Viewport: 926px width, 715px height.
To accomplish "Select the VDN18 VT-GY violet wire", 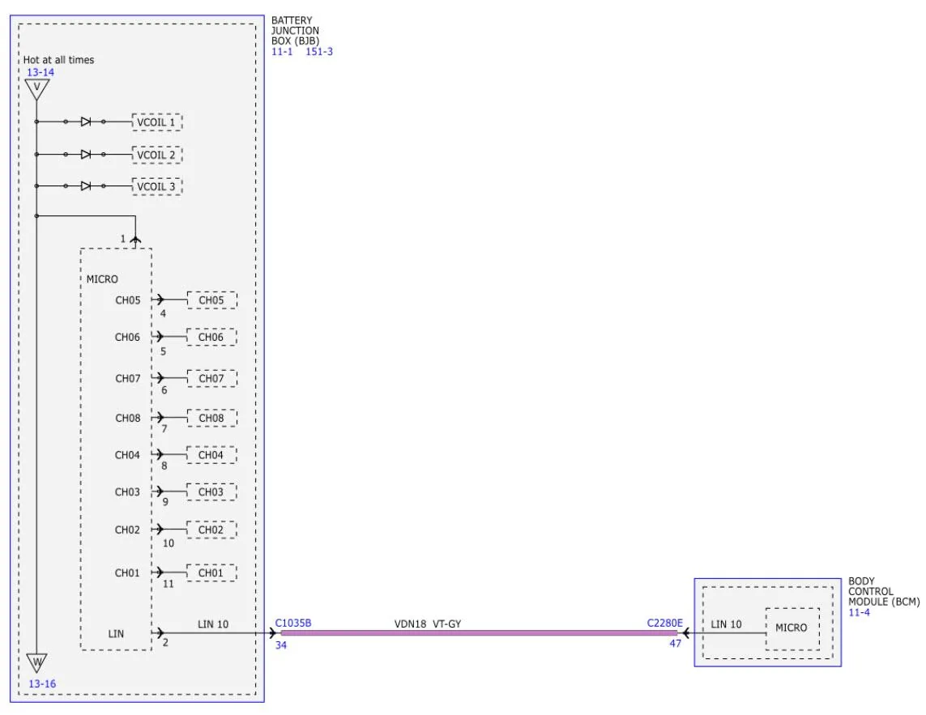I will tap(478, 633).
